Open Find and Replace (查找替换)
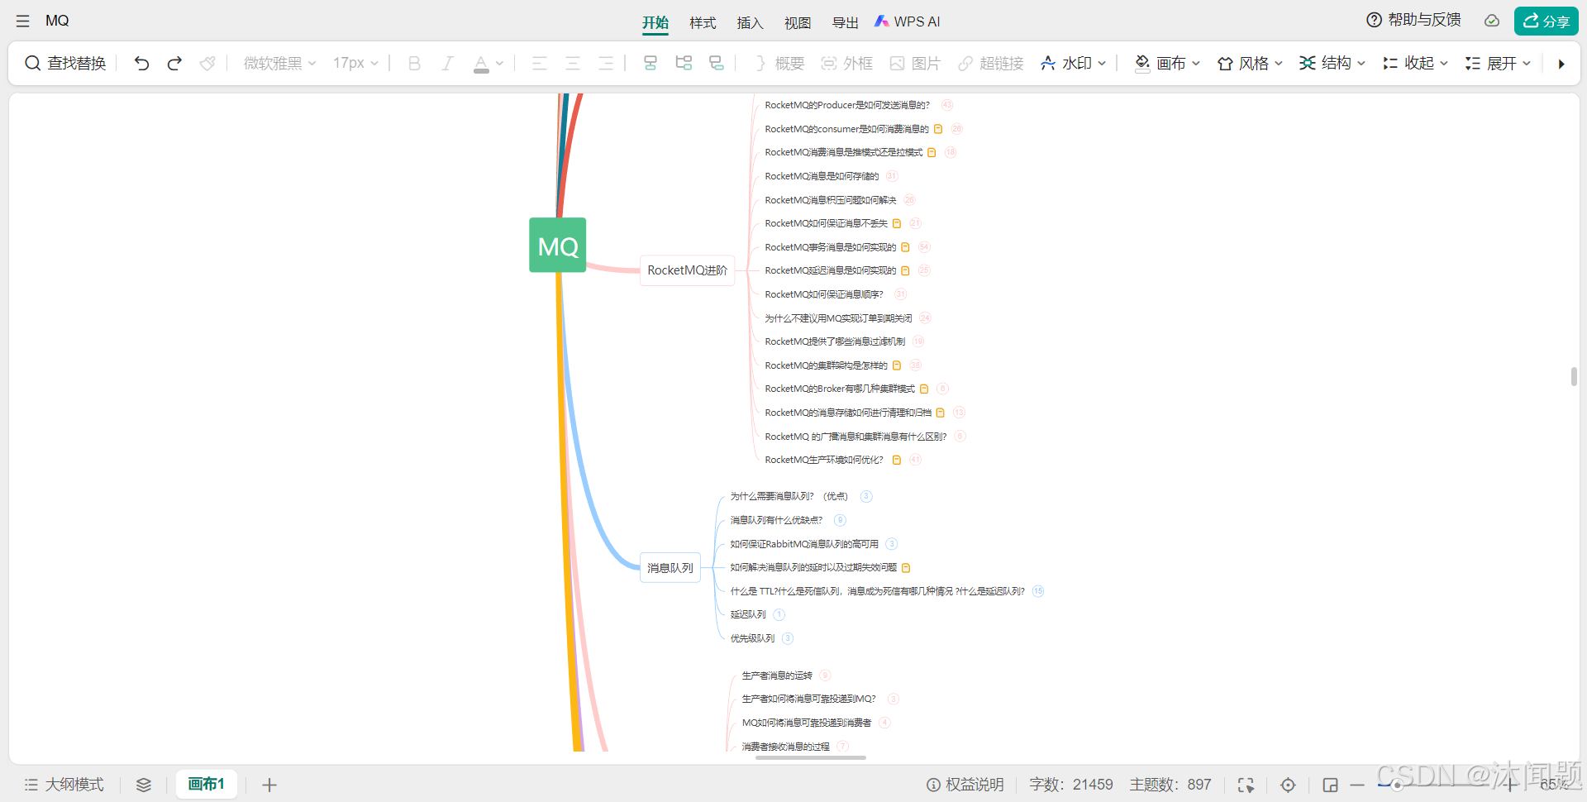The width and height of the screenshot is (1587, 802). pos(65,64)
